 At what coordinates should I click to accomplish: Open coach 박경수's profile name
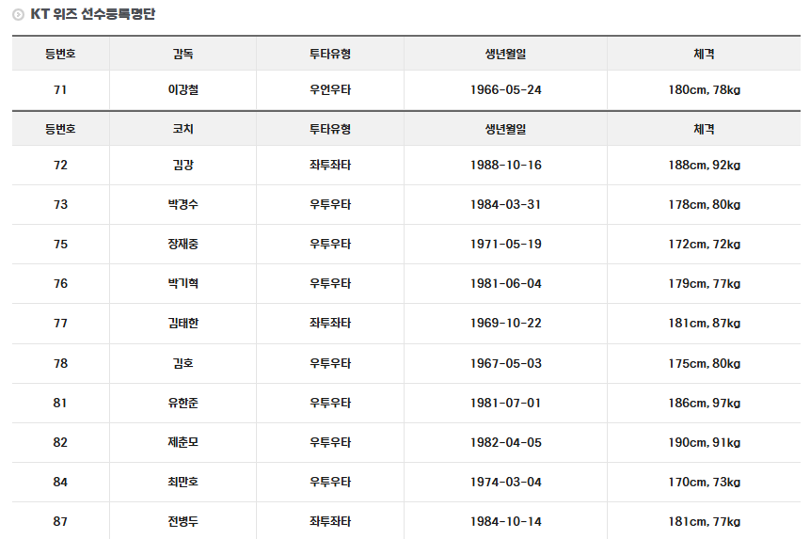183,205
